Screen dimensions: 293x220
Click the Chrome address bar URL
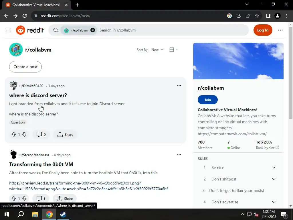tap(66, 16)
